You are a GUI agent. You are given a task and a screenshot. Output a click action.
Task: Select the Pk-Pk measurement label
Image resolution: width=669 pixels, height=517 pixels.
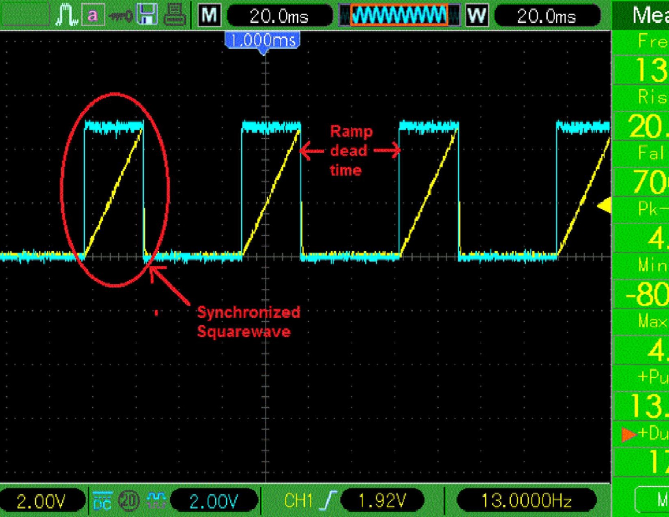(652, 209)
